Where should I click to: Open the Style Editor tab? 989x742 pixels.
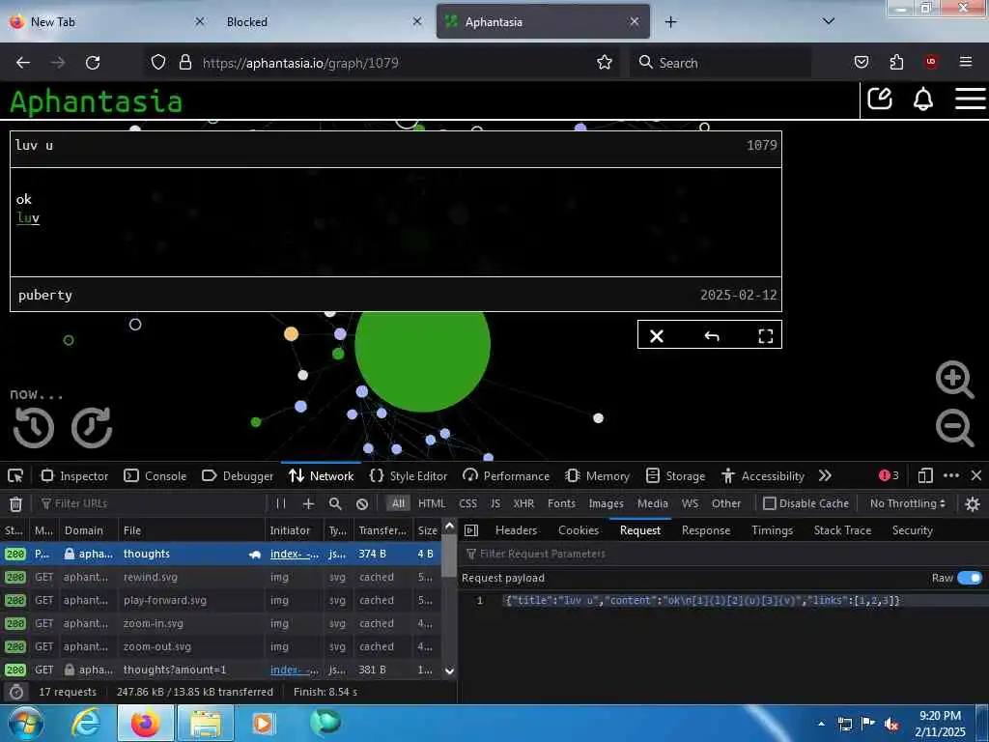pos(409,476)
